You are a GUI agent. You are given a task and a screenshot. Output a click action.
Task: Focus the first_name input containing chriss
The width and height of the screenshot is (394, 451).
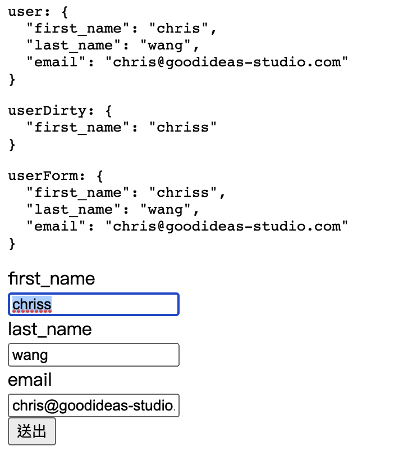pyautogui.click(x=94, y=304)
